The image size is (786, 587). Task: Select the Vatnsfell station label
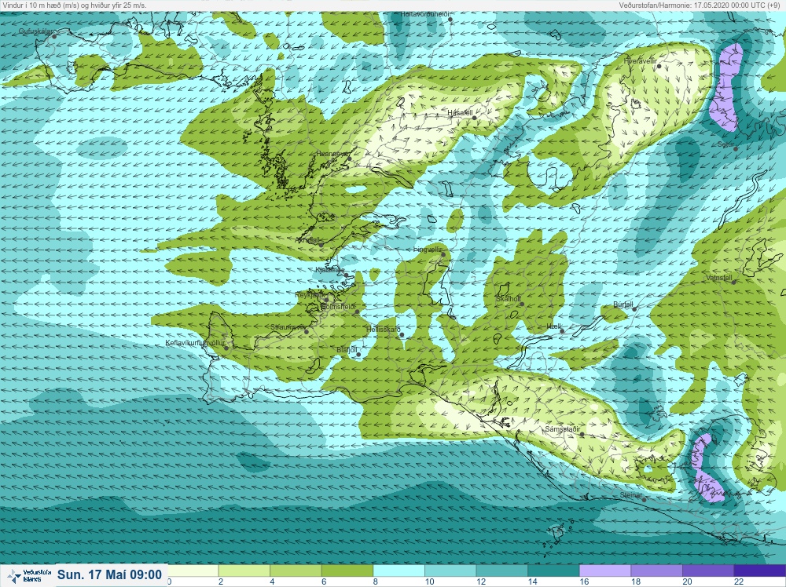pos(719,278)
